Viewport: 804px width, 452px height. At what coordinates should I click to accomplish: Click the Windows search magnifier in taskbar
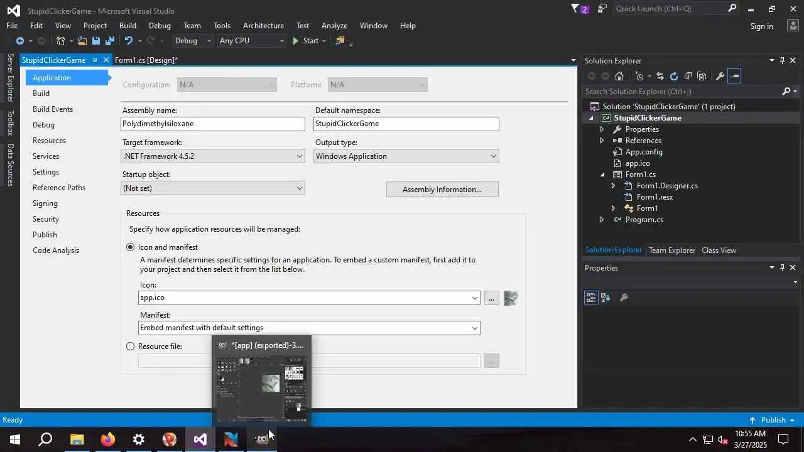click(46, 439)
